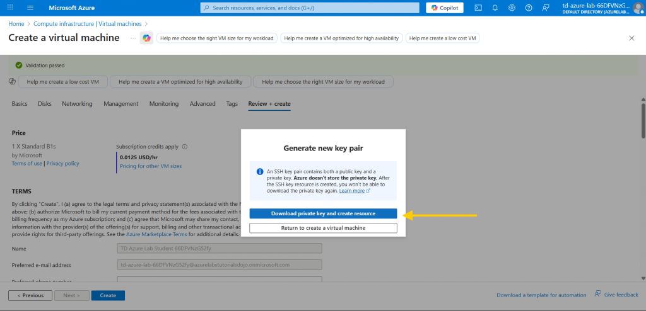Click the page vertical scrollbar
Screen dimensions: 646x311
[x=643, y=121]
